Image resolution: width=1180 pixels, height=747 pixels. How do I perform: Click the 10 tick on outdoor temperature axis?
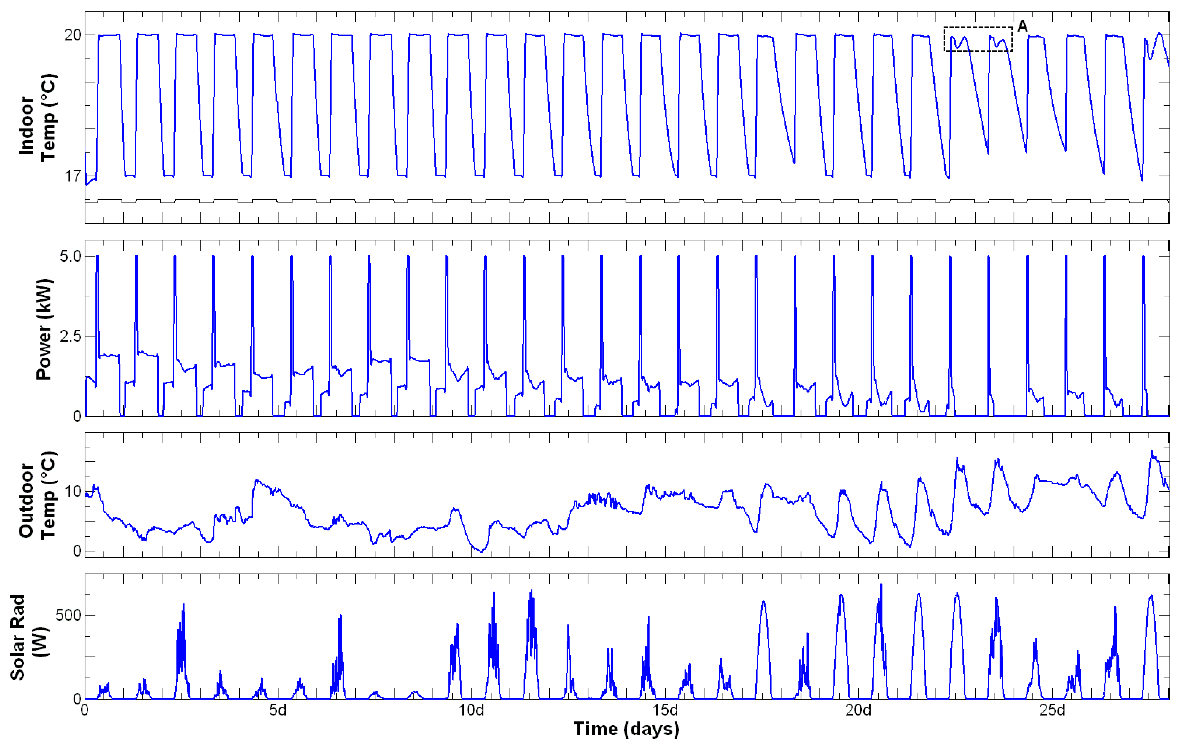(x=73, y=491)
